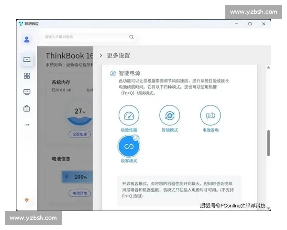Maximize the Lenovo app window
Screen dimensions: 287x230
point(250,24)
